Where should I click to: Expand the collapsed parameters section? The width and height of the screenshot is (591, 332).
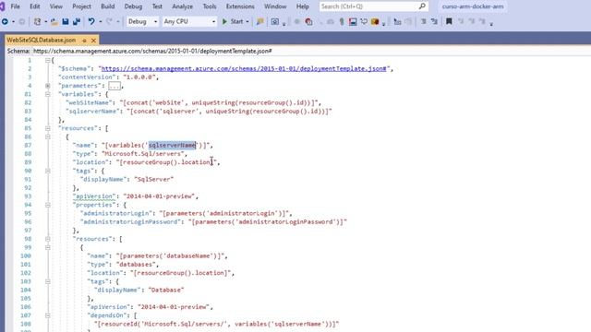click(48, 86)
